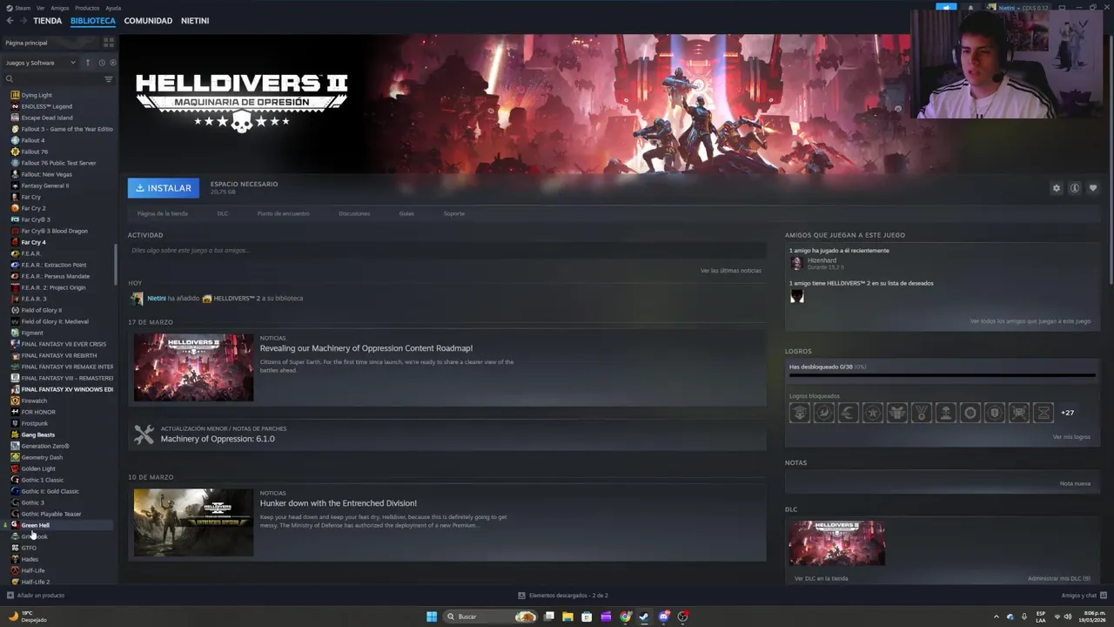Click the wrench patch notes icon
Viewport: 1114px width, 627px height.
click(x=144, y=434)
